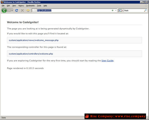Reload the page with the refresh icon
Viewport: 149px width, 120px height.
tap(17, 10)
